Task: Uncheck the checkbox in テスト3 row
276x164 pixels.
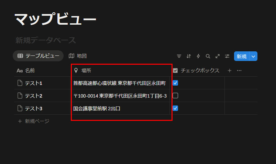Action: (x=175, y=108)
